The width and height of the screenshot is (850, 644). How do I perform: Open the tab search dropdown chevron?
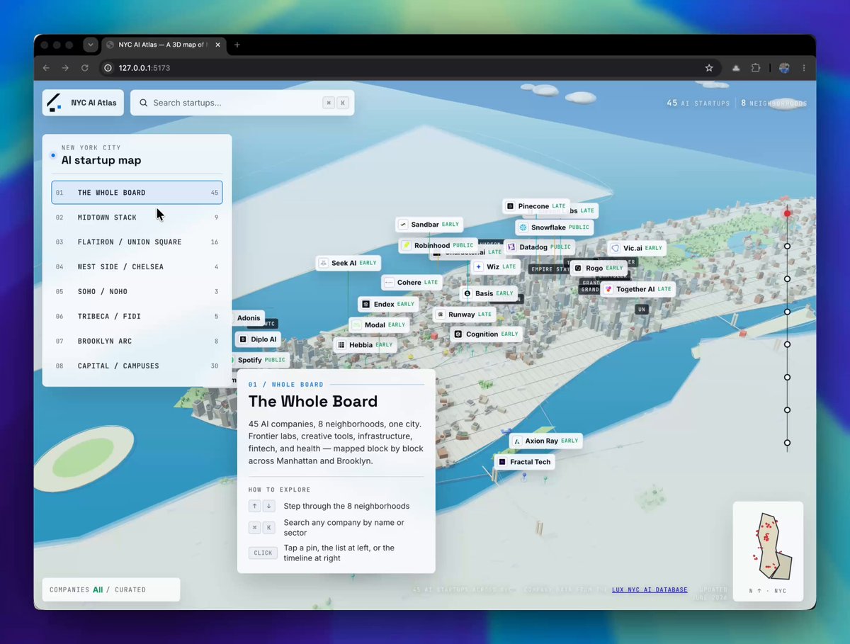(x=90, y=45)
